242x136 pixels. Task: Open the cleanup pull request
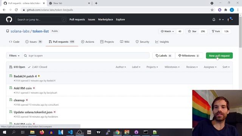click(x=19, y=100)
